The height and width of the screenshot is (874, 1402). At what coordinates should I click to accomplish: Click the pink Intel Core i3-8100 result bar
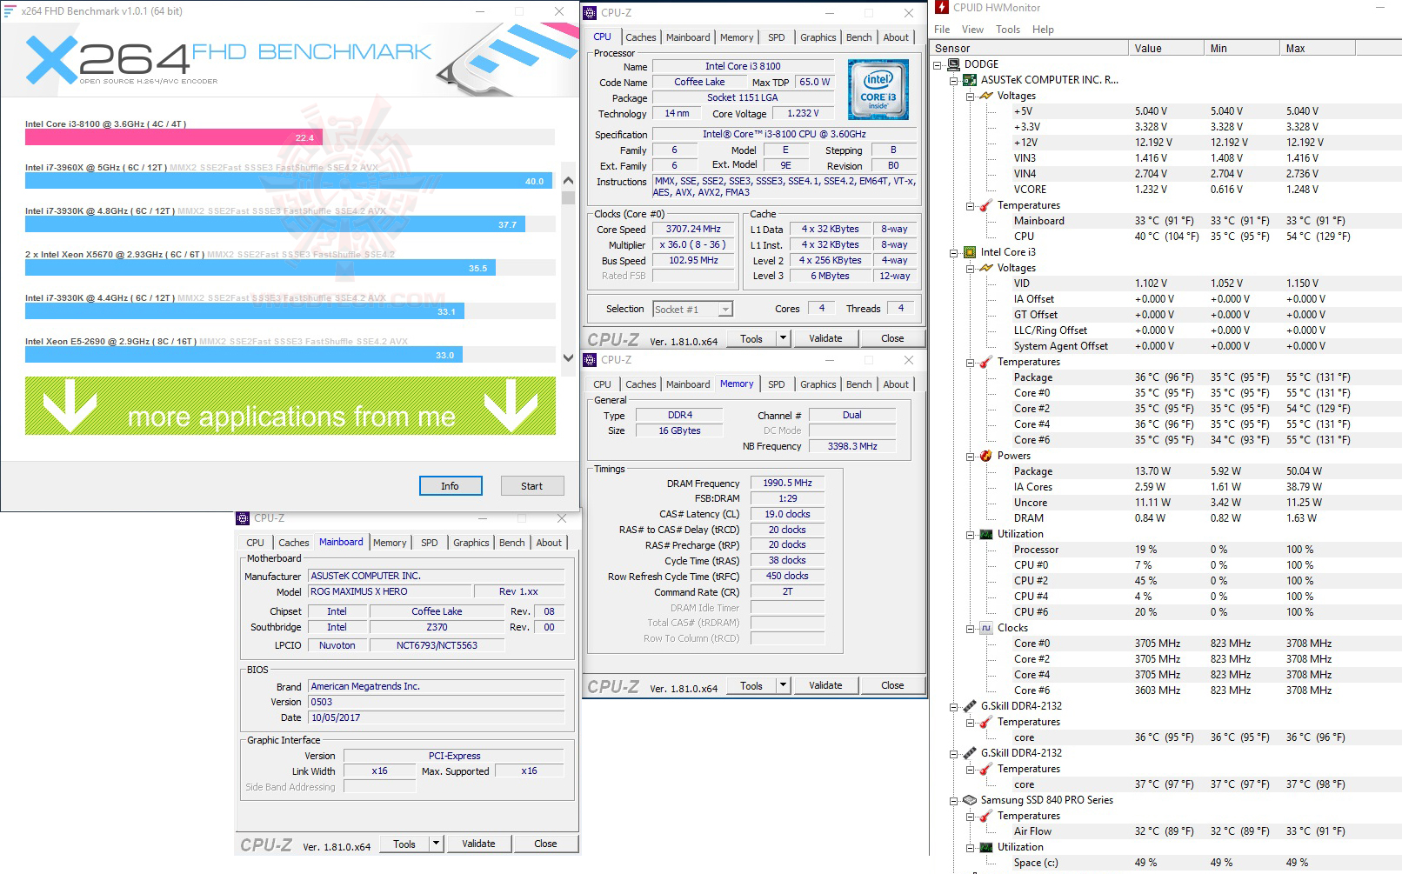174,137
